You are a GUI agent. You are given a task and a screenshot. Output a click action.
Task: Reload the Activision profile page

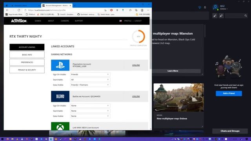click(x=19, y=10)
